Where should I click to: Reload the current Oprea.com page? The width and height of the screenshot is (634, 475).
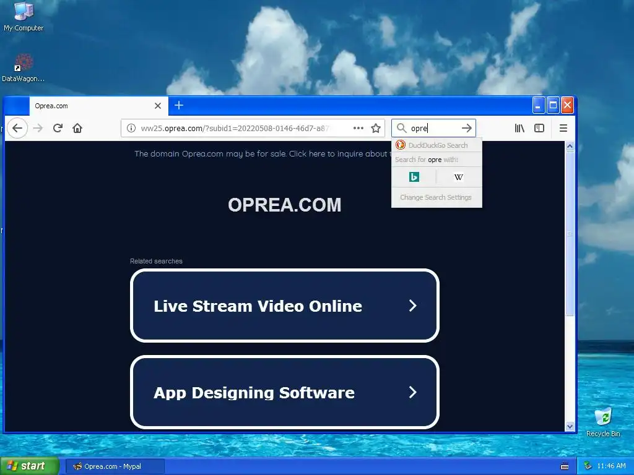coord(58,128)
